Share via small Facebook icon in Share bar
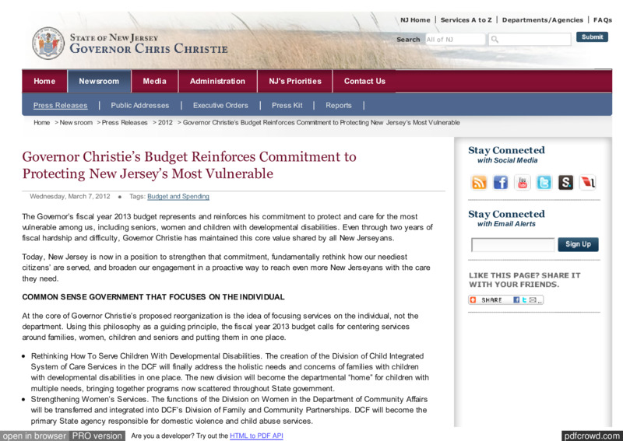623x441 pixels. click(x=516, y=300)
